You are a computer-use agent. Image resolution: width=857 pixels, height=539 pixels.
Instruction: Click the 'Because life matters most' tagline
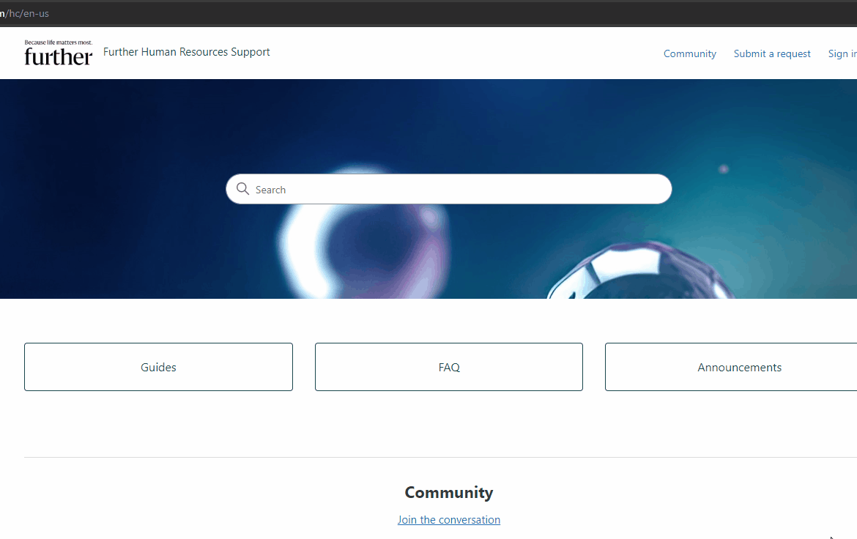click(59, 42)
